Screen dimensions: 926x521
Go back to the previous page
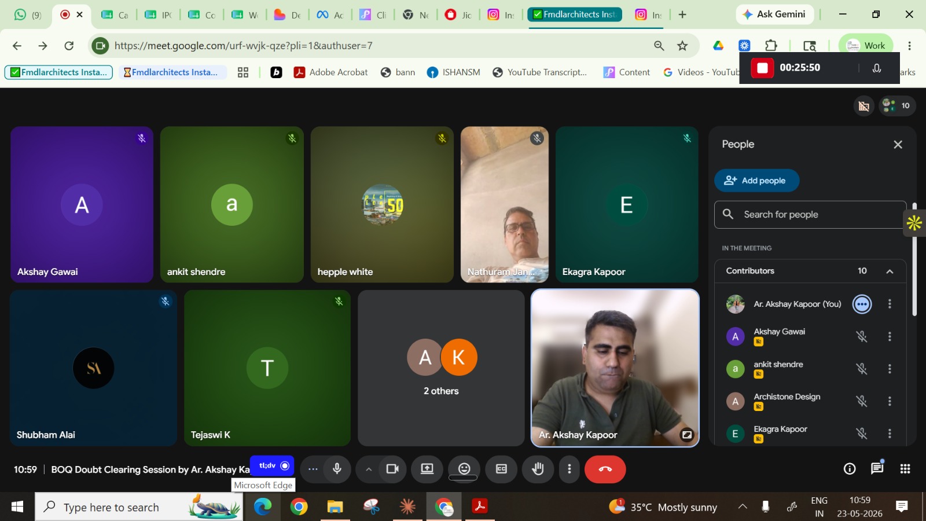pos(17,46)
